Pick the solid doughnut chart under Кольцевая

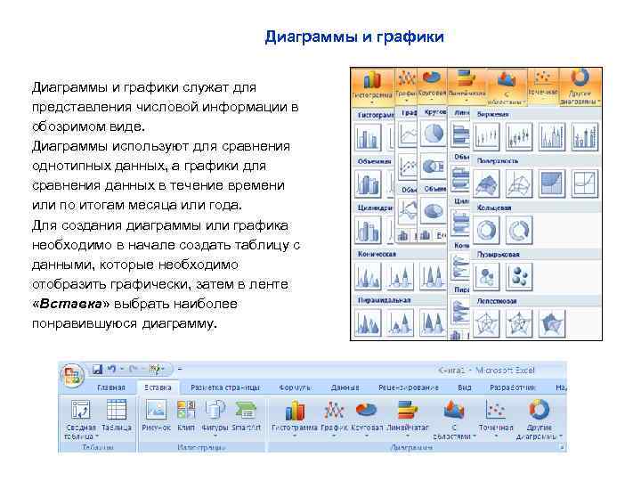click(x=486, y=231)
